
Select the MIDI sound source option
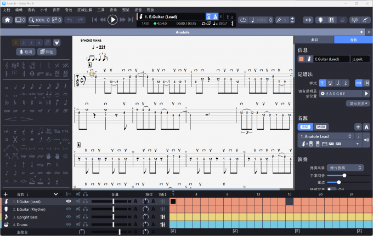[x=321, y=126]
